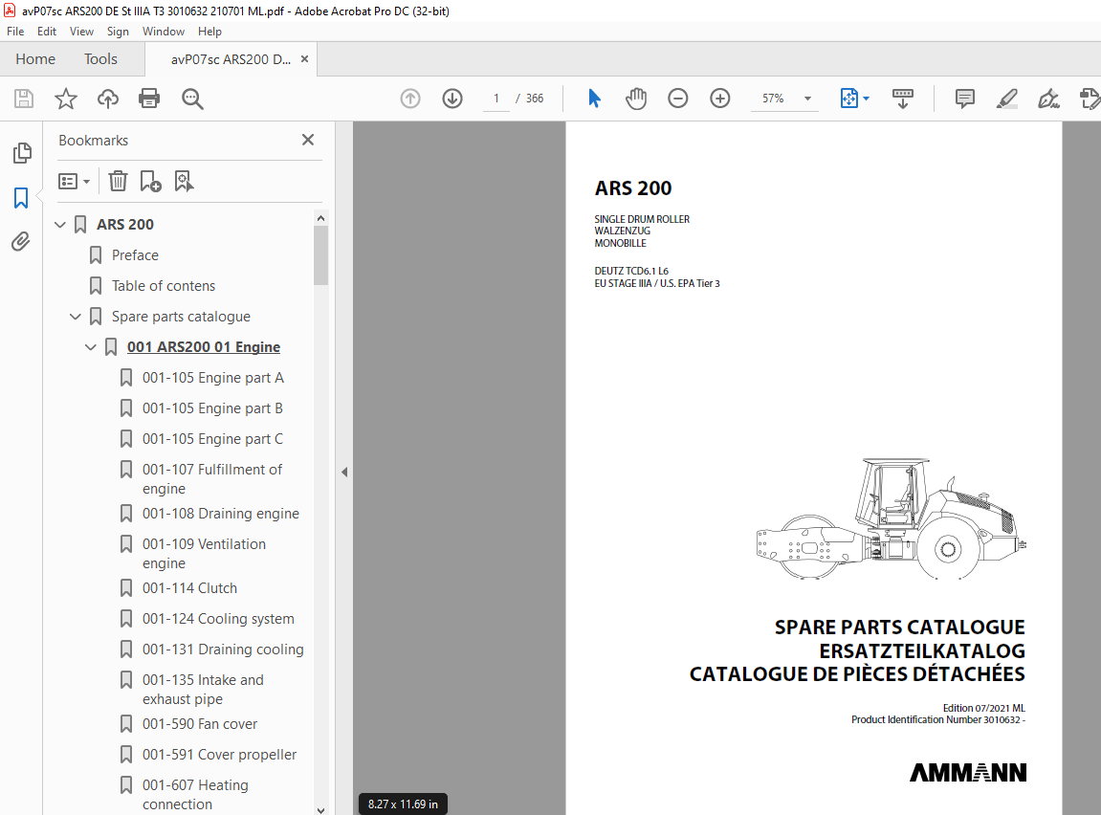Open 001-109 Ventilation engine bookmark
The width and height of the screenshot is (1101, 815).
pos(205,553)
